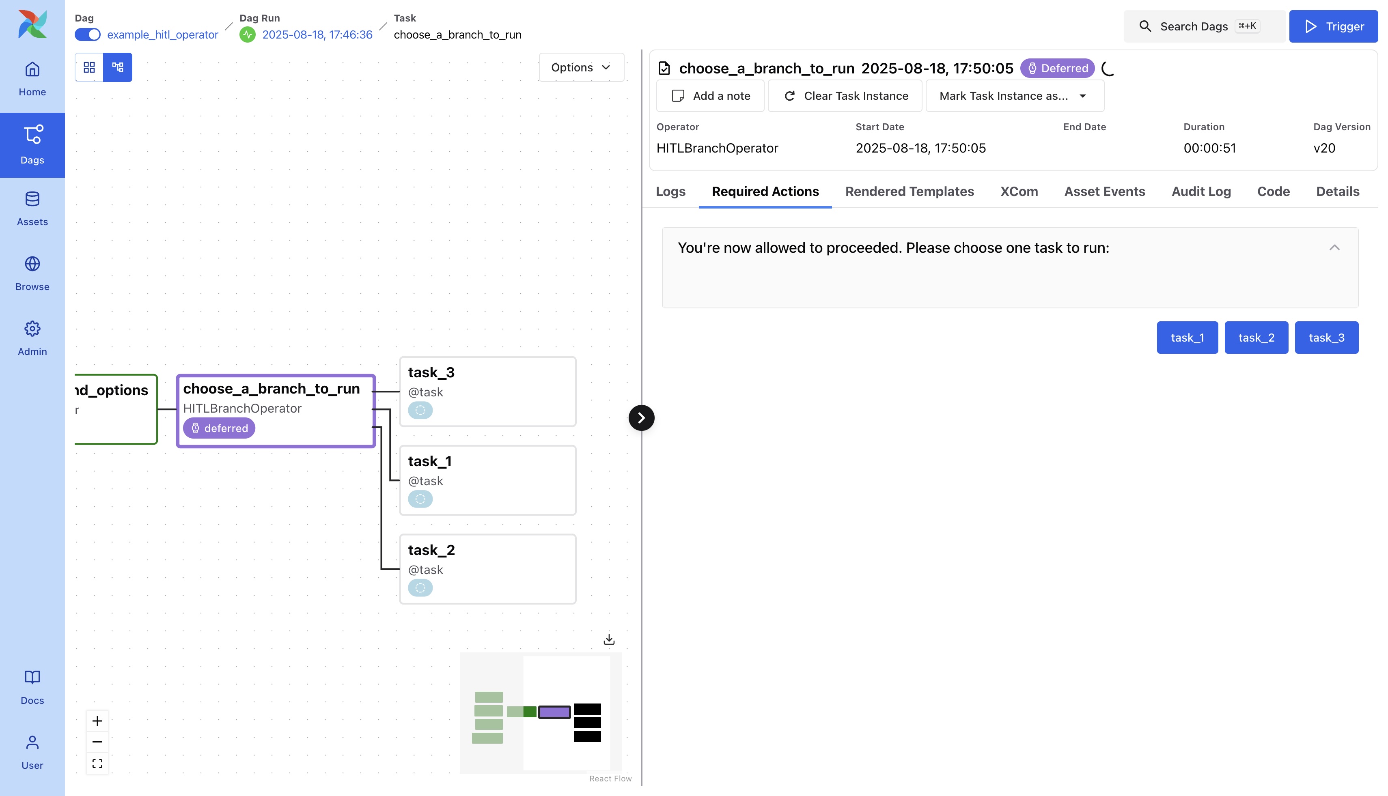Click the graph minimap
This screenshot has width=1388, height=796.
541,713
